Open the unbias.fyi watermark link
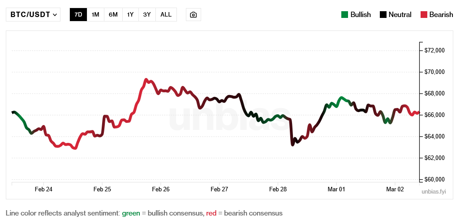 coord(434,191)
